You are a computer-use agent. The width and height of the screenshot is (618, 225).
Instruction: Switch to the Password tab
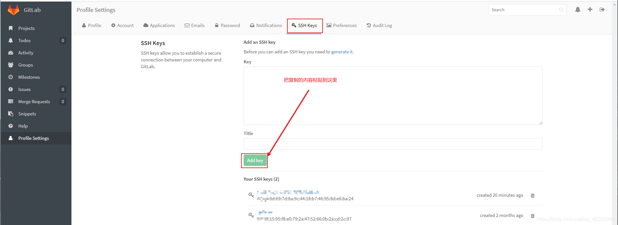point(227,25)
